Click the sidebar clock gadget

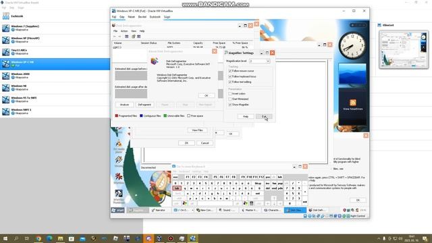tap(352, 45)
